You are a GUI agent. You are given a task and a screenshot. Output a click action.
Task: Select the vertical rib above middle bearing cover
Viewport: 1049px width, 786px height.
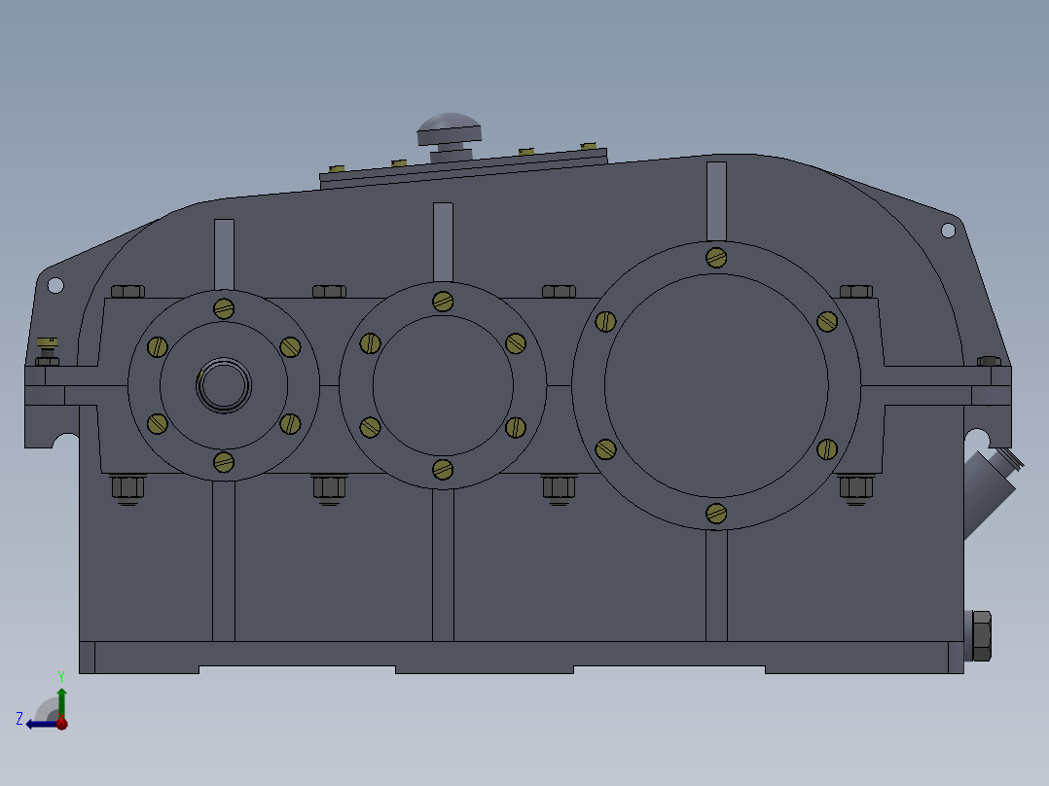coord(443,242)
